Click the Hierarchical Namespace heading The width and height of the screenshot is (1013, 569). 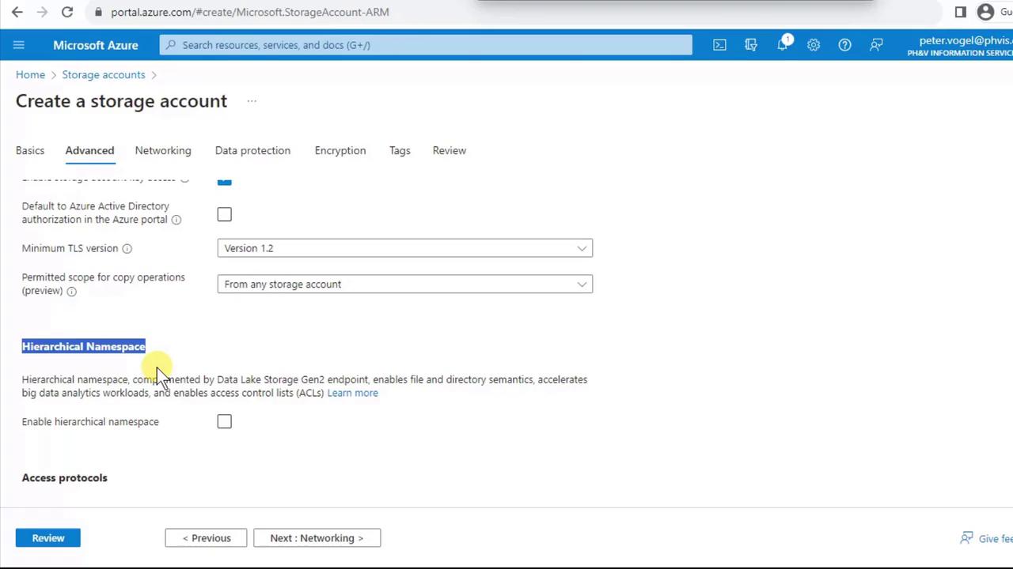(84, 346)
